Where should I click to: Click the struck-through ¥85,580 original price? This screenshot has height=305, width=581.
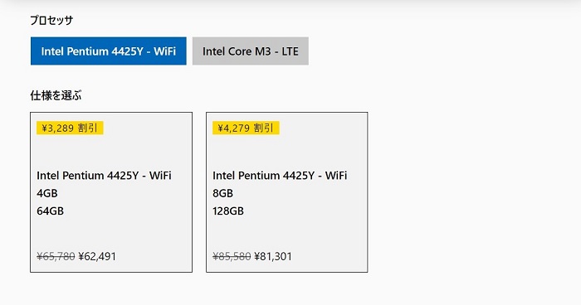pyautogui.click(x=232, y=256)
